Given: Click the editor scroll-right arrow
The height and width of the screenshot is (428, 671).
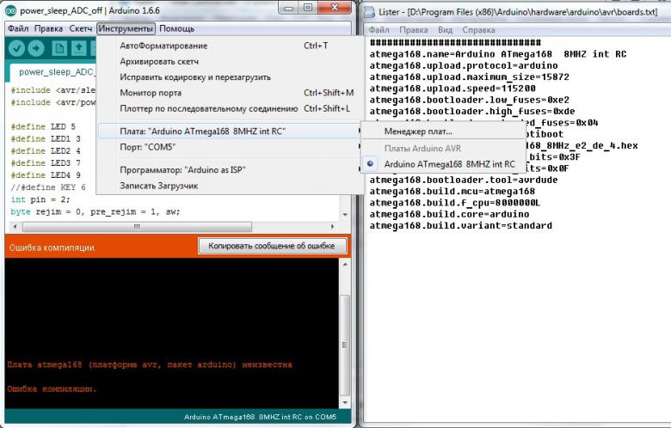Looking at the screenshot, I should click(333, 227).
